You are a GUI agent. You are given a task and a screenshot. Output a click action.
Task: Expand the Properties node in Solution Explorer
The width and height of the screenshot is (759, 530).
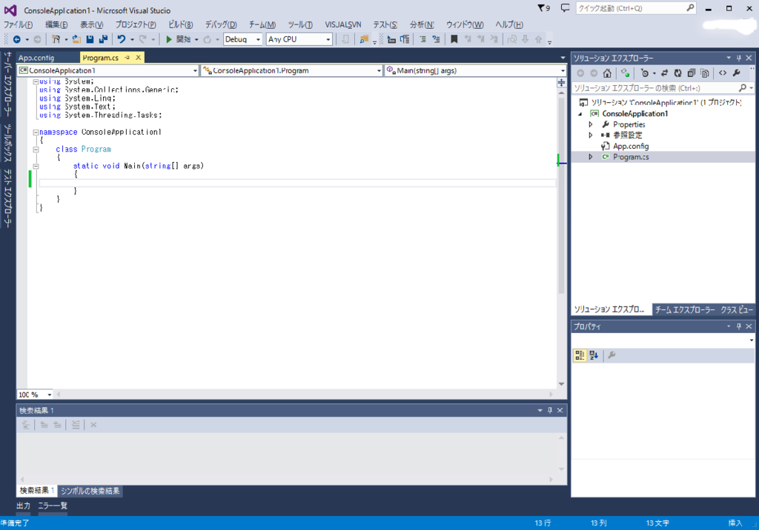coord(591,124)
